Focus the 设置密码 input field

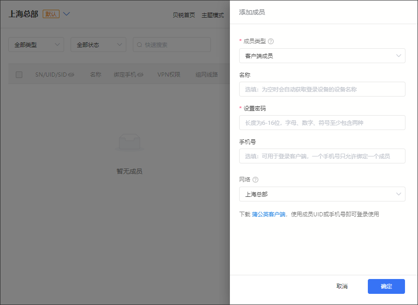(x=322, y=123)
